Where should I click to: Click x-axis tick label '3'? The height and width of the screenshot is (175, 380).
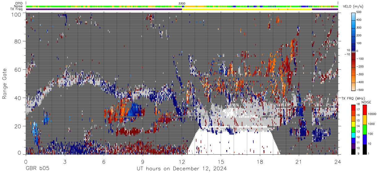tap(65, 161)
